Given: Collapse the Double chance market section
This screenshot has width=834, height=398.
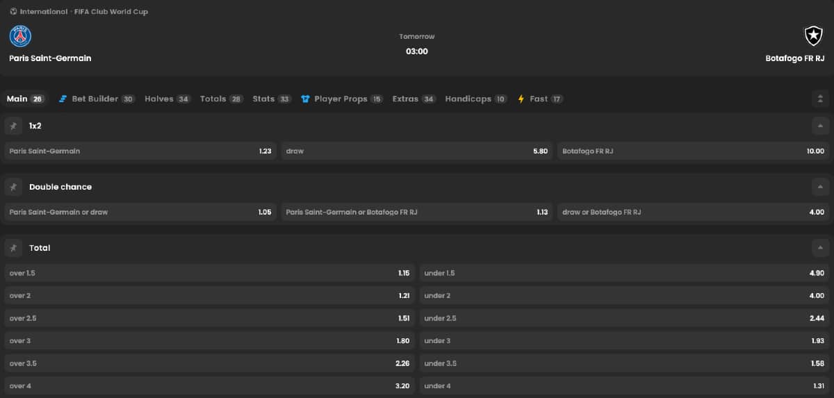Looking at the screenshot, I should coord(820,187).
